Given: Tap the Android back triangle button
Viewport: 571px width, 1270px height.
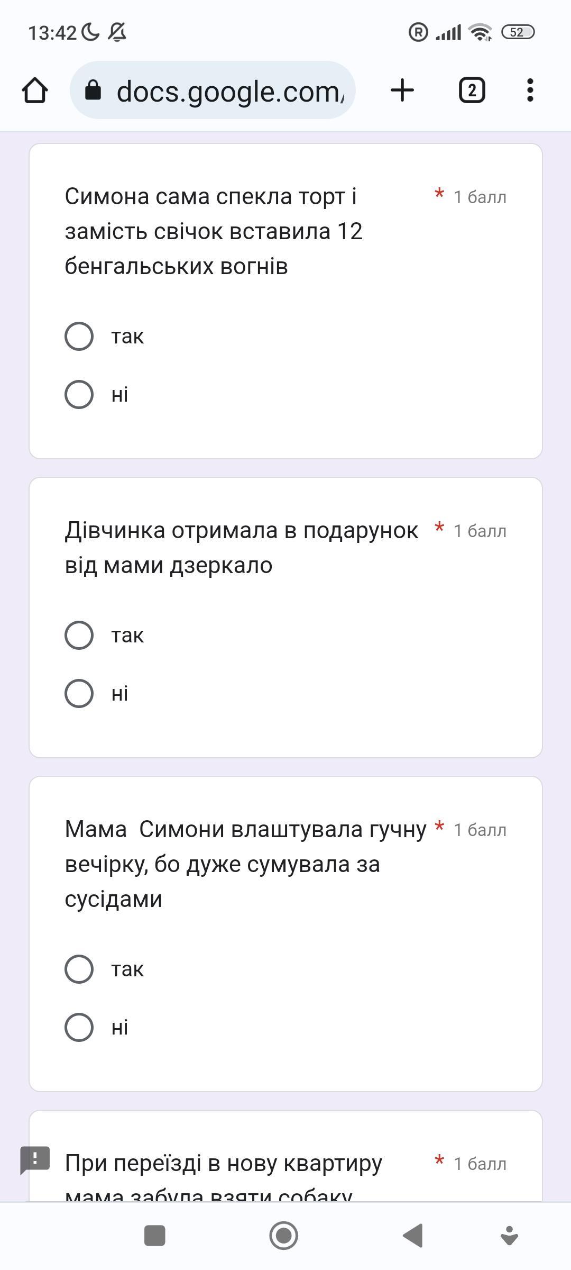Looking at the screenshot, I should click(413, 1236).
